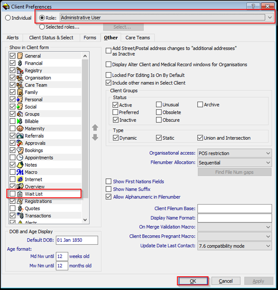Click the Wait List clipboard icon
This screenshot has width=278, height=290.
click(20, 194)
